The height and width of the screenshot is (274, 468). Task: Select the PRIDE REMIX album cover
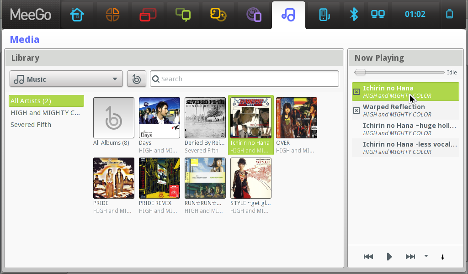pyautogui.click(x=160, y=178)
